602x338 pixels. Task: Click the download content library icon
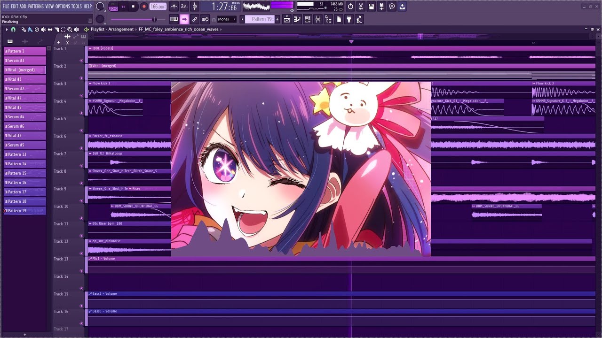[x=402, y=7]
